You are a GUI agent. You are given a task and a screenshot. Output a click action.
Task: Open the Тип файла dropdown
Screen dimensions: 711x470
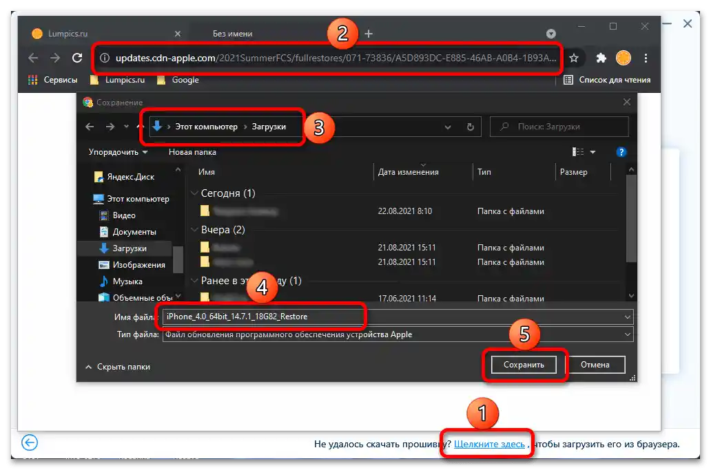(398, 334)
